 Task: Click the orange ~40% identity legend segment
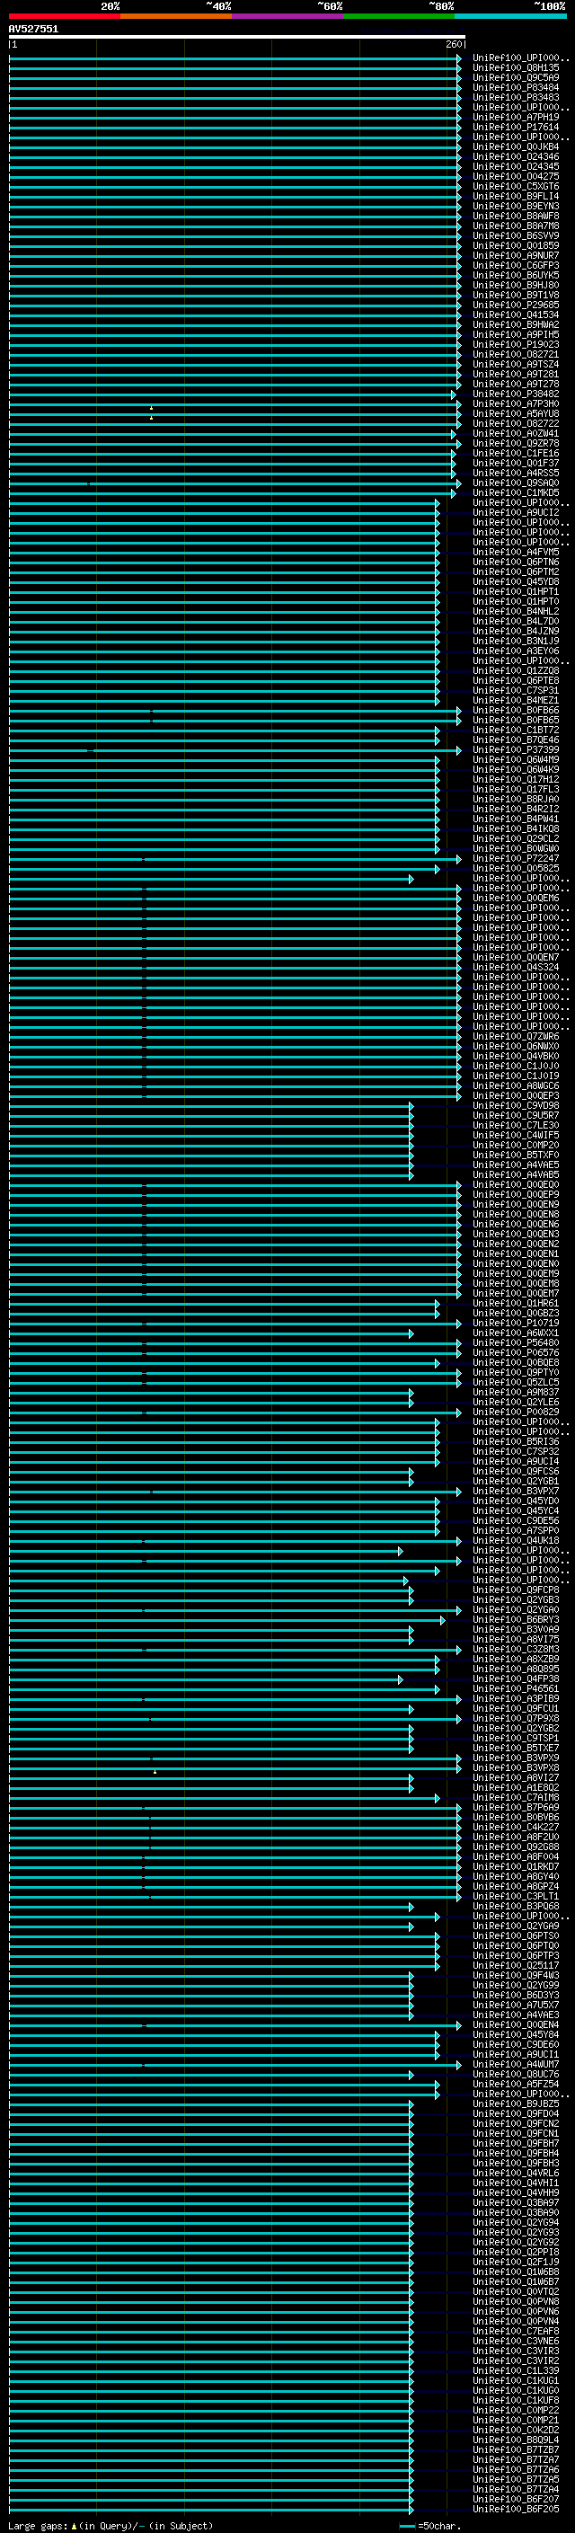[176, 16]
